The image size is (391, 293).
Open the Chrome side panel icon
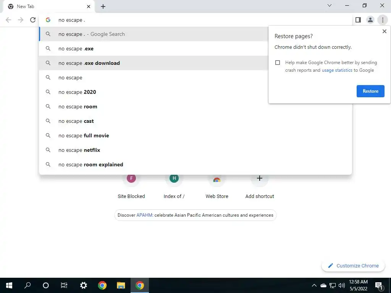[x=358, y=20]
